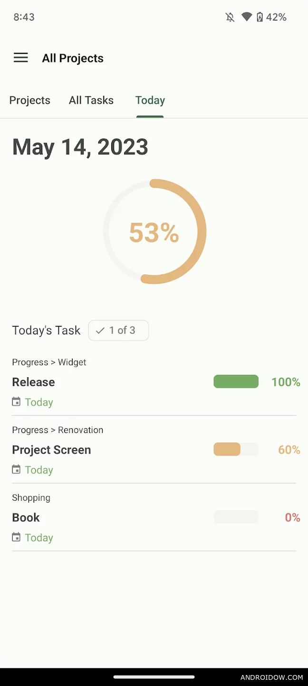This screenshot has height=686, width=308.
Task: Tap the Wi-Fi status icon
Action: [246, 17]
